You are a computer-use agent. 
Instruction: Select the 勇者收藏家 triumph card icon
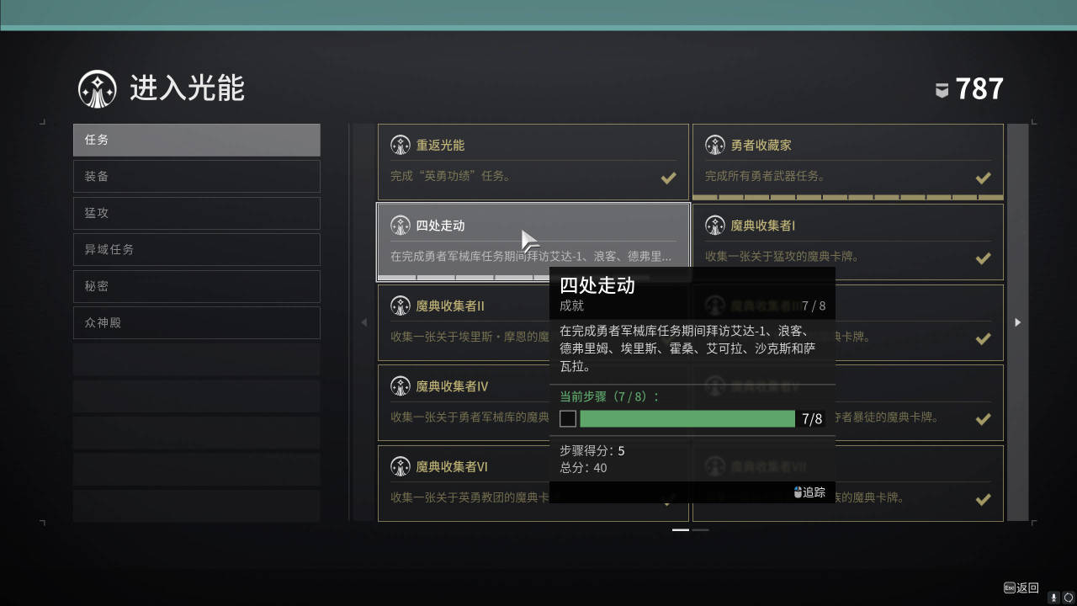tap(715, 145)
